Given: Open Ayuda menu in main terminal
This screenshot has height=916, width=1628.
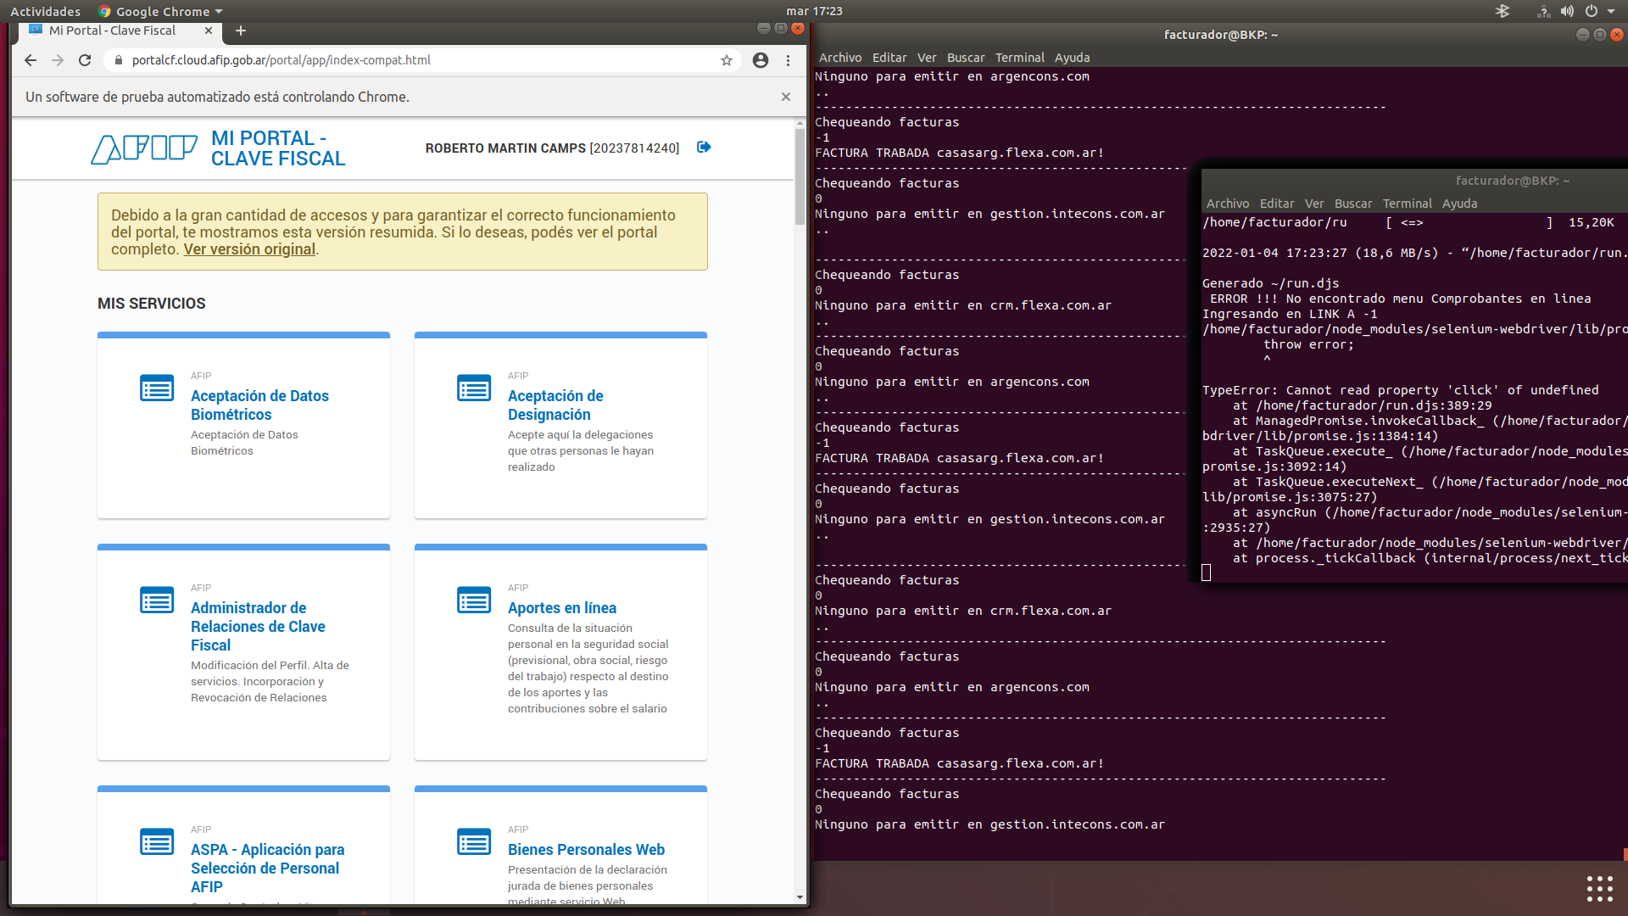Looking at the screenshot, I should coord(1073,58).
